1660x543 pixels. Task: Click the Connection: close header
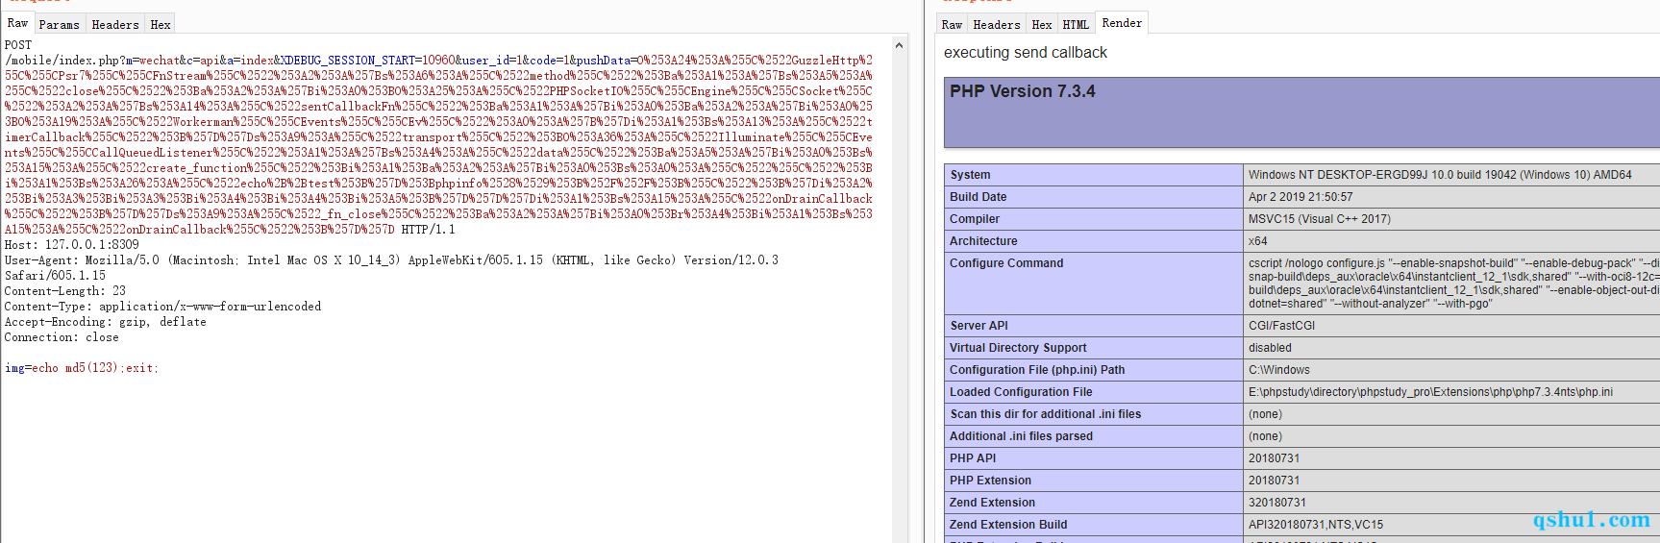62,337
